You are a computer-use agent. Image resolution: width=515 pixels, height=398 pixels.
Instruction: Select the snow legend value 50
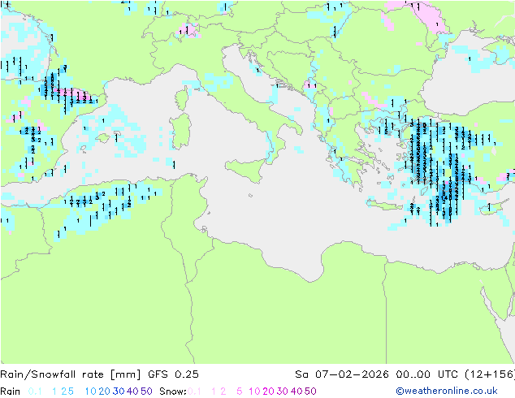pos(310,392)
